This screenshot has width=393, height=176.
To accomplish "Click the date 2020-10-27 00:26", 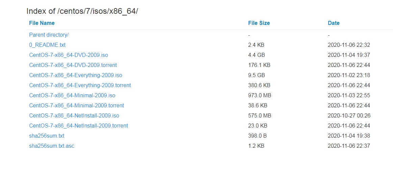I will coord(349,115).
